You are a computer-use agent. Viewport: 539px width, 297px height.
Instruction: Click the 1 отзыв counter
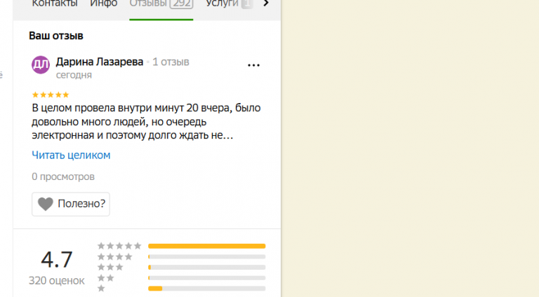coord(171,62)
